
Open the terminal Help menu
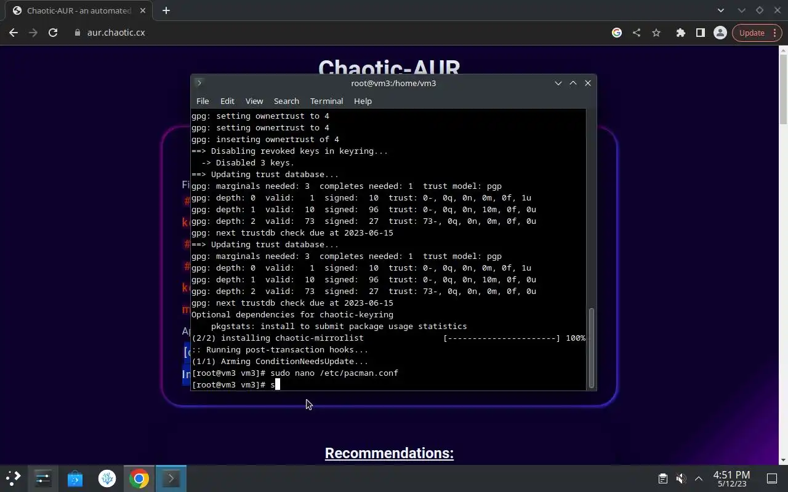[363, 101]
